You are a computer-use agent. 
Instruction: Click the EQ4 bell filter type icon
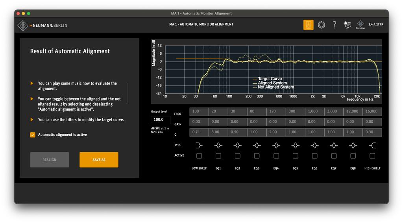[276, 146]
